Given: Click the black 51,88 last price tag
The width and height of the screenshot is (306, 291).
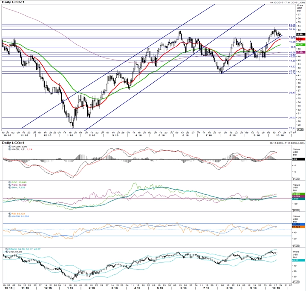Looking at the screenshot, I should pyautogui.click(x=300, y=34).
